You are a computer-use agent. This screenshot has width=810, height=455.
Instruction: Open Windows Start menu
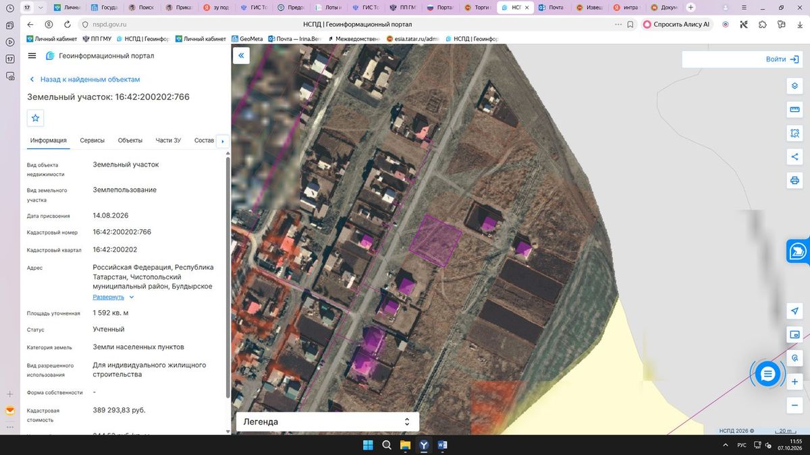[x=368, y=445]
